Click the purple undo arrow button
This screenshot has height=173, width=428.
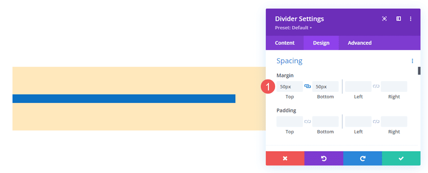324,158
